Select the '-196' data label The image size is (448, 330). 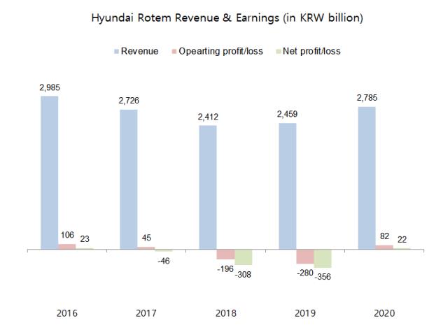pos(225,269)
